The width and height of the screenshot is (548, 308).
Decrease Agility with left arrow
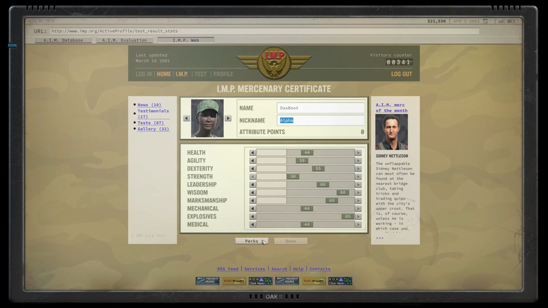[252, 160]
